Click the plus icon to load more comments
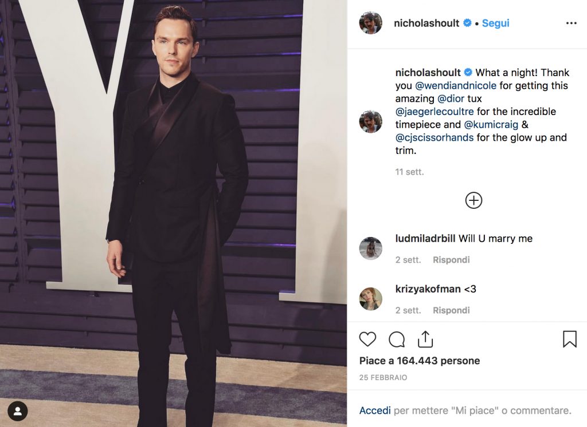 pyautogui.click(x=473, y=200)
